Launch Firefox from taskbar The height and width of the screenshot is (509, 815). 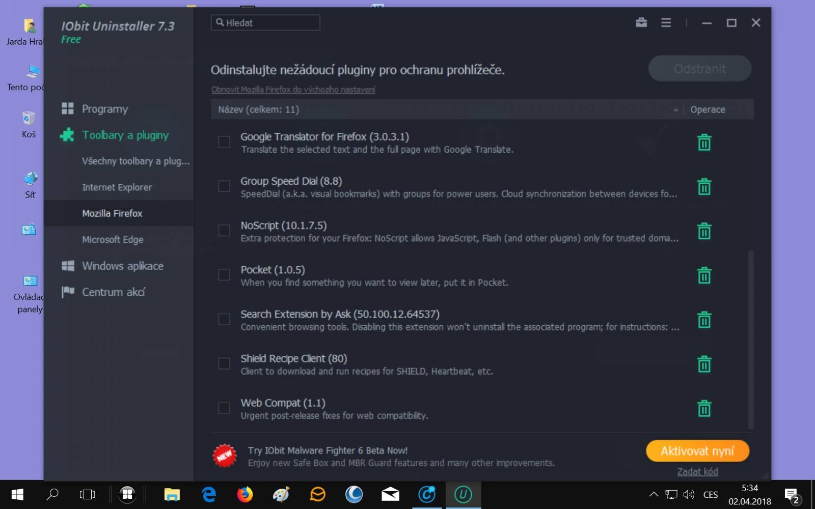tap(245, 494)
